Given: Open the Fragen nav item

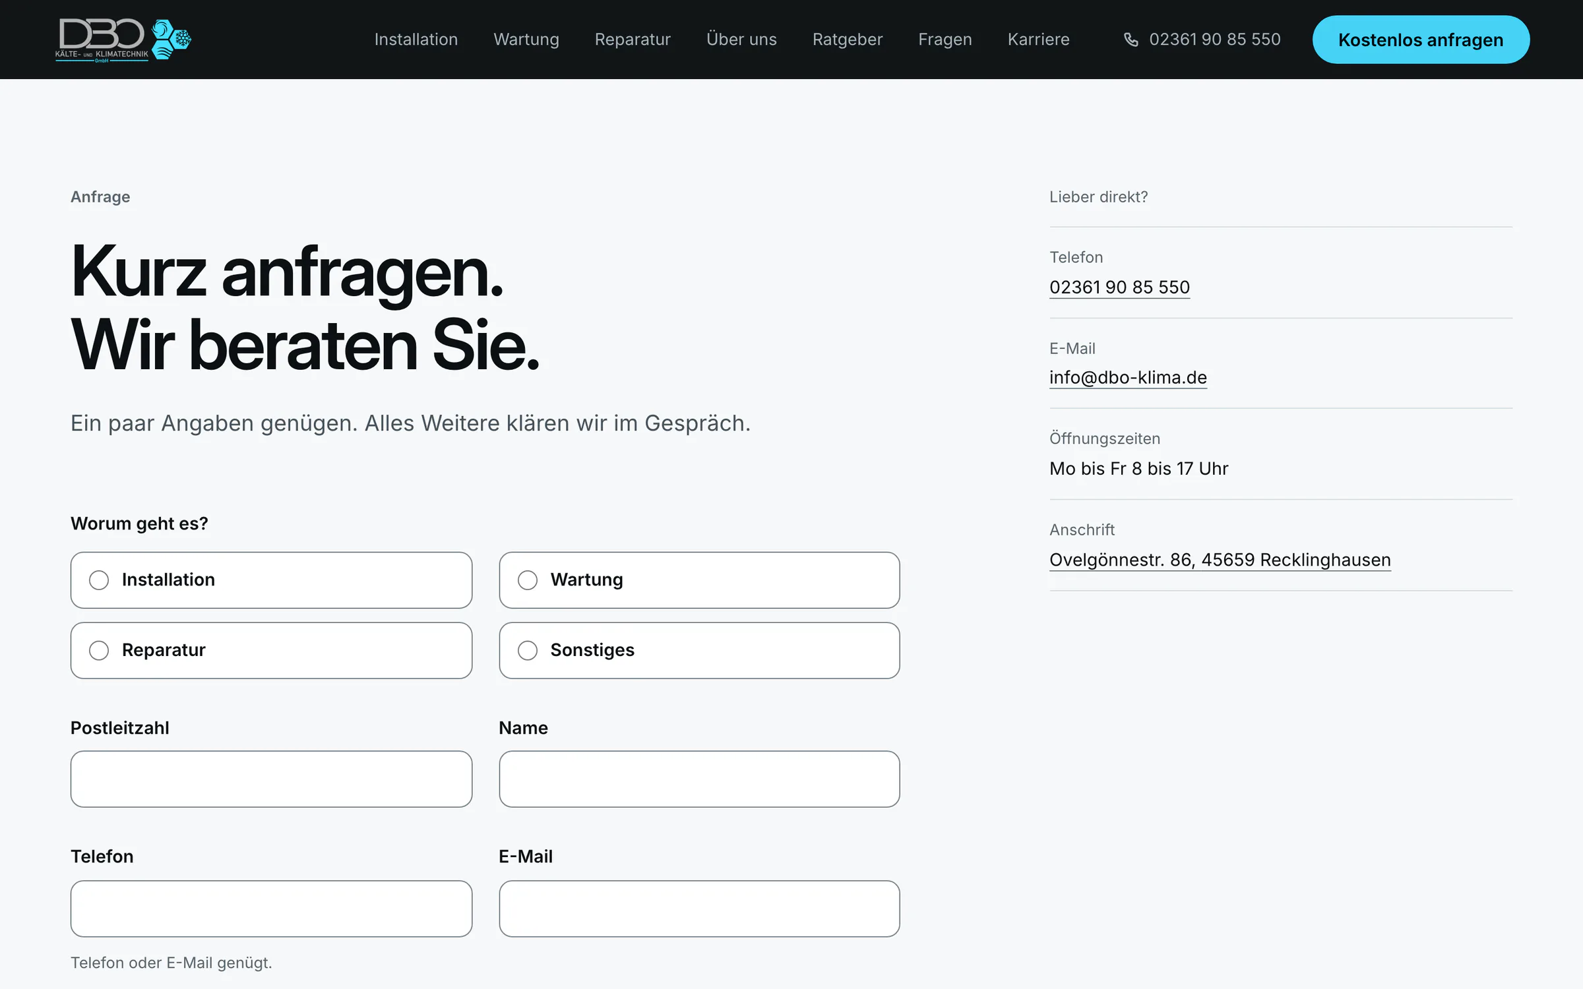Looking at the screenshot, I should point(945,40).
